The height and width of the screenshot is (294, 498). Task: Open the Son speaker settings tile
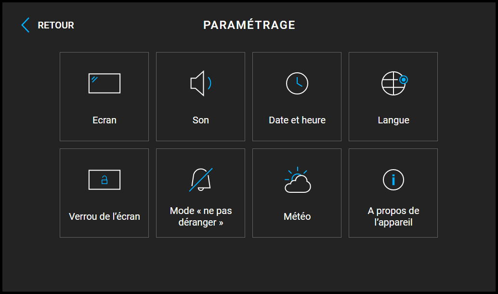[200, 96]
